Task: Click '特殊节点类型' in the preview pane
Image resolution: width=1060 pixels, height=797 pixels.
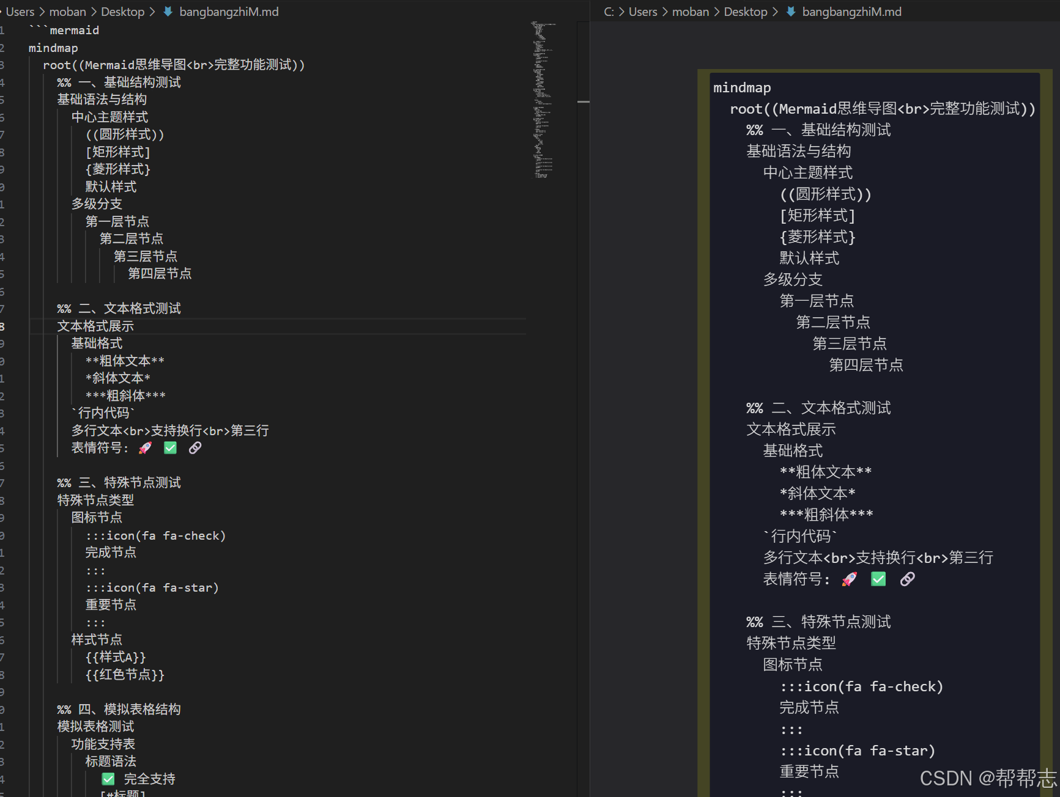Action: pyautogui.click(x=791, y=643)
